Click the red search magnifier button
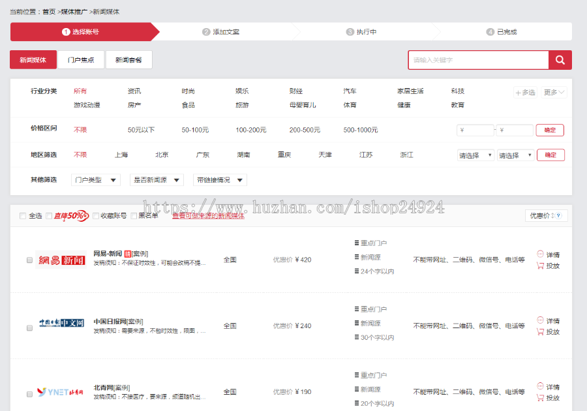This screenshot has height=411, width=587. point(560,60)
